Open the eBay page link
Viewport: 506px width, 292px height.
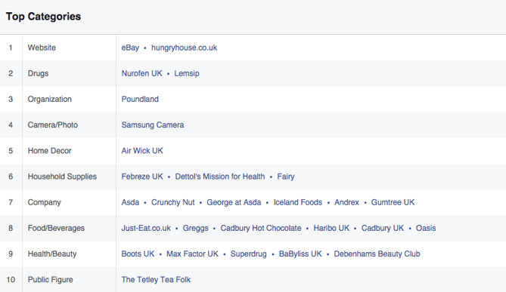tap(130, 48)
